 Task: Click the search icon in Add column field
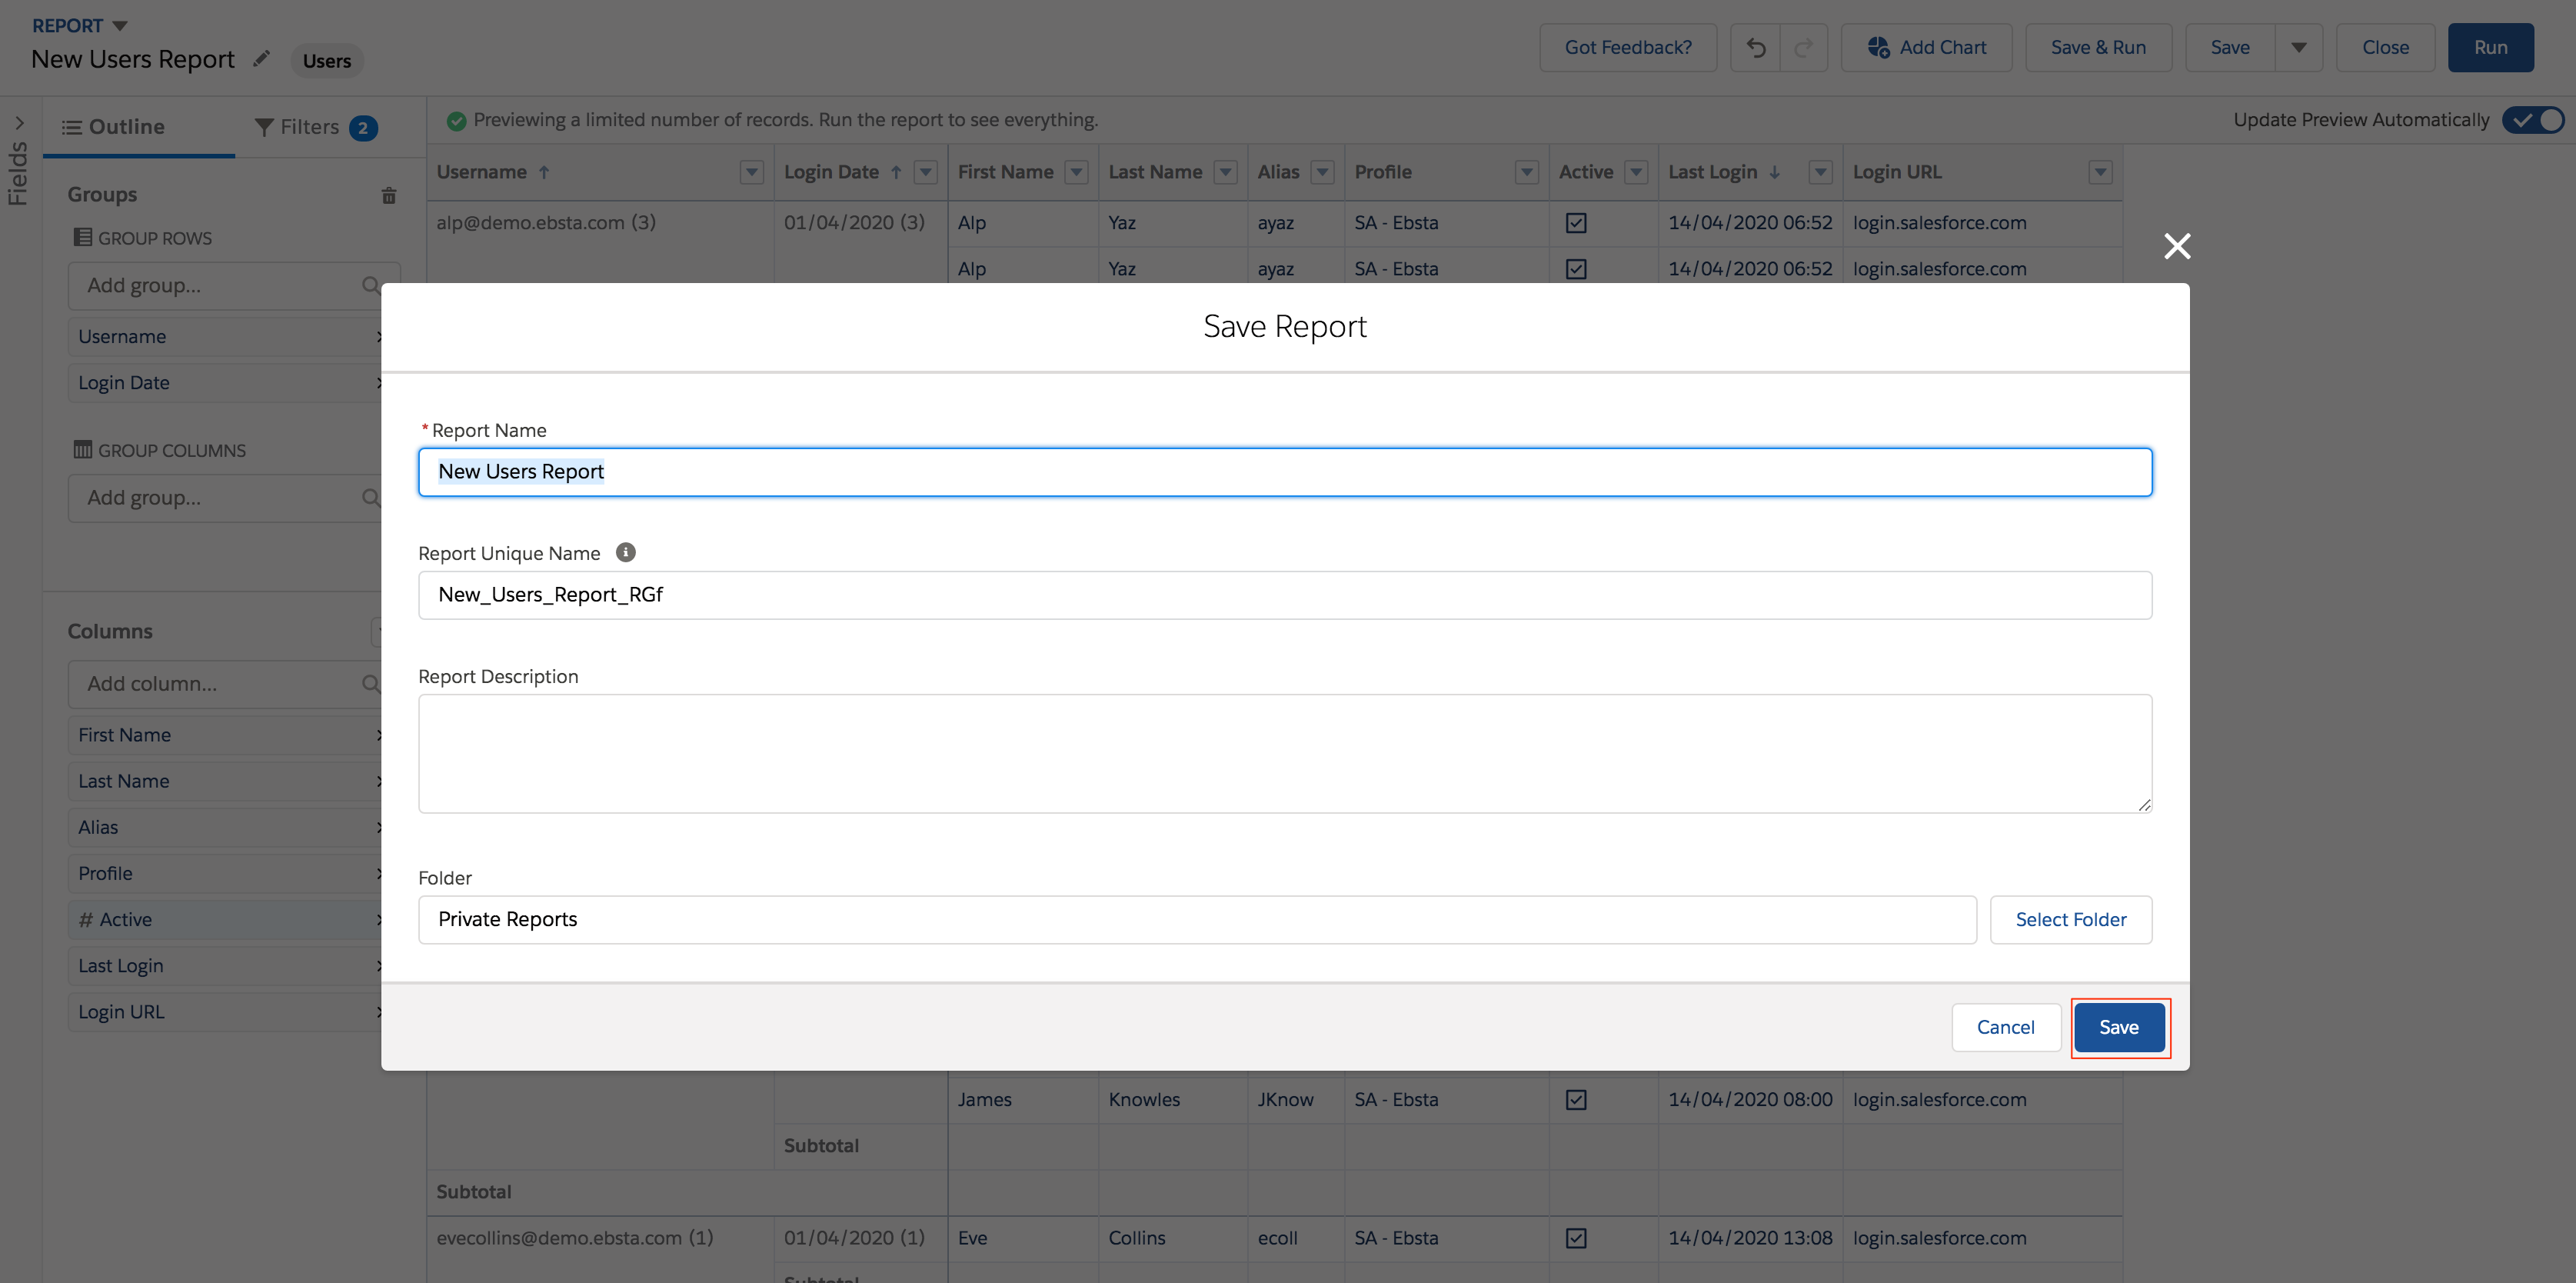(x=370, y=684)
